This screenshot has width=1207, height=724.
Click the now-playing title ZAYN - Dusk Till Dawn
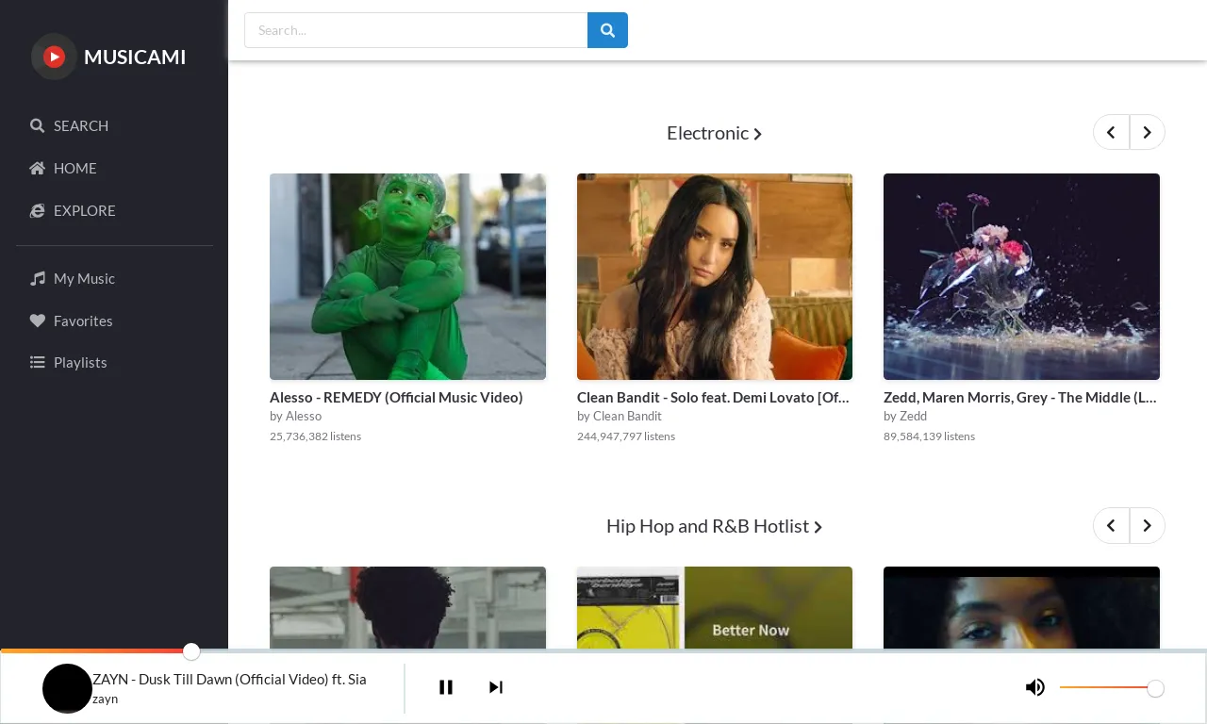click(229, 679)
